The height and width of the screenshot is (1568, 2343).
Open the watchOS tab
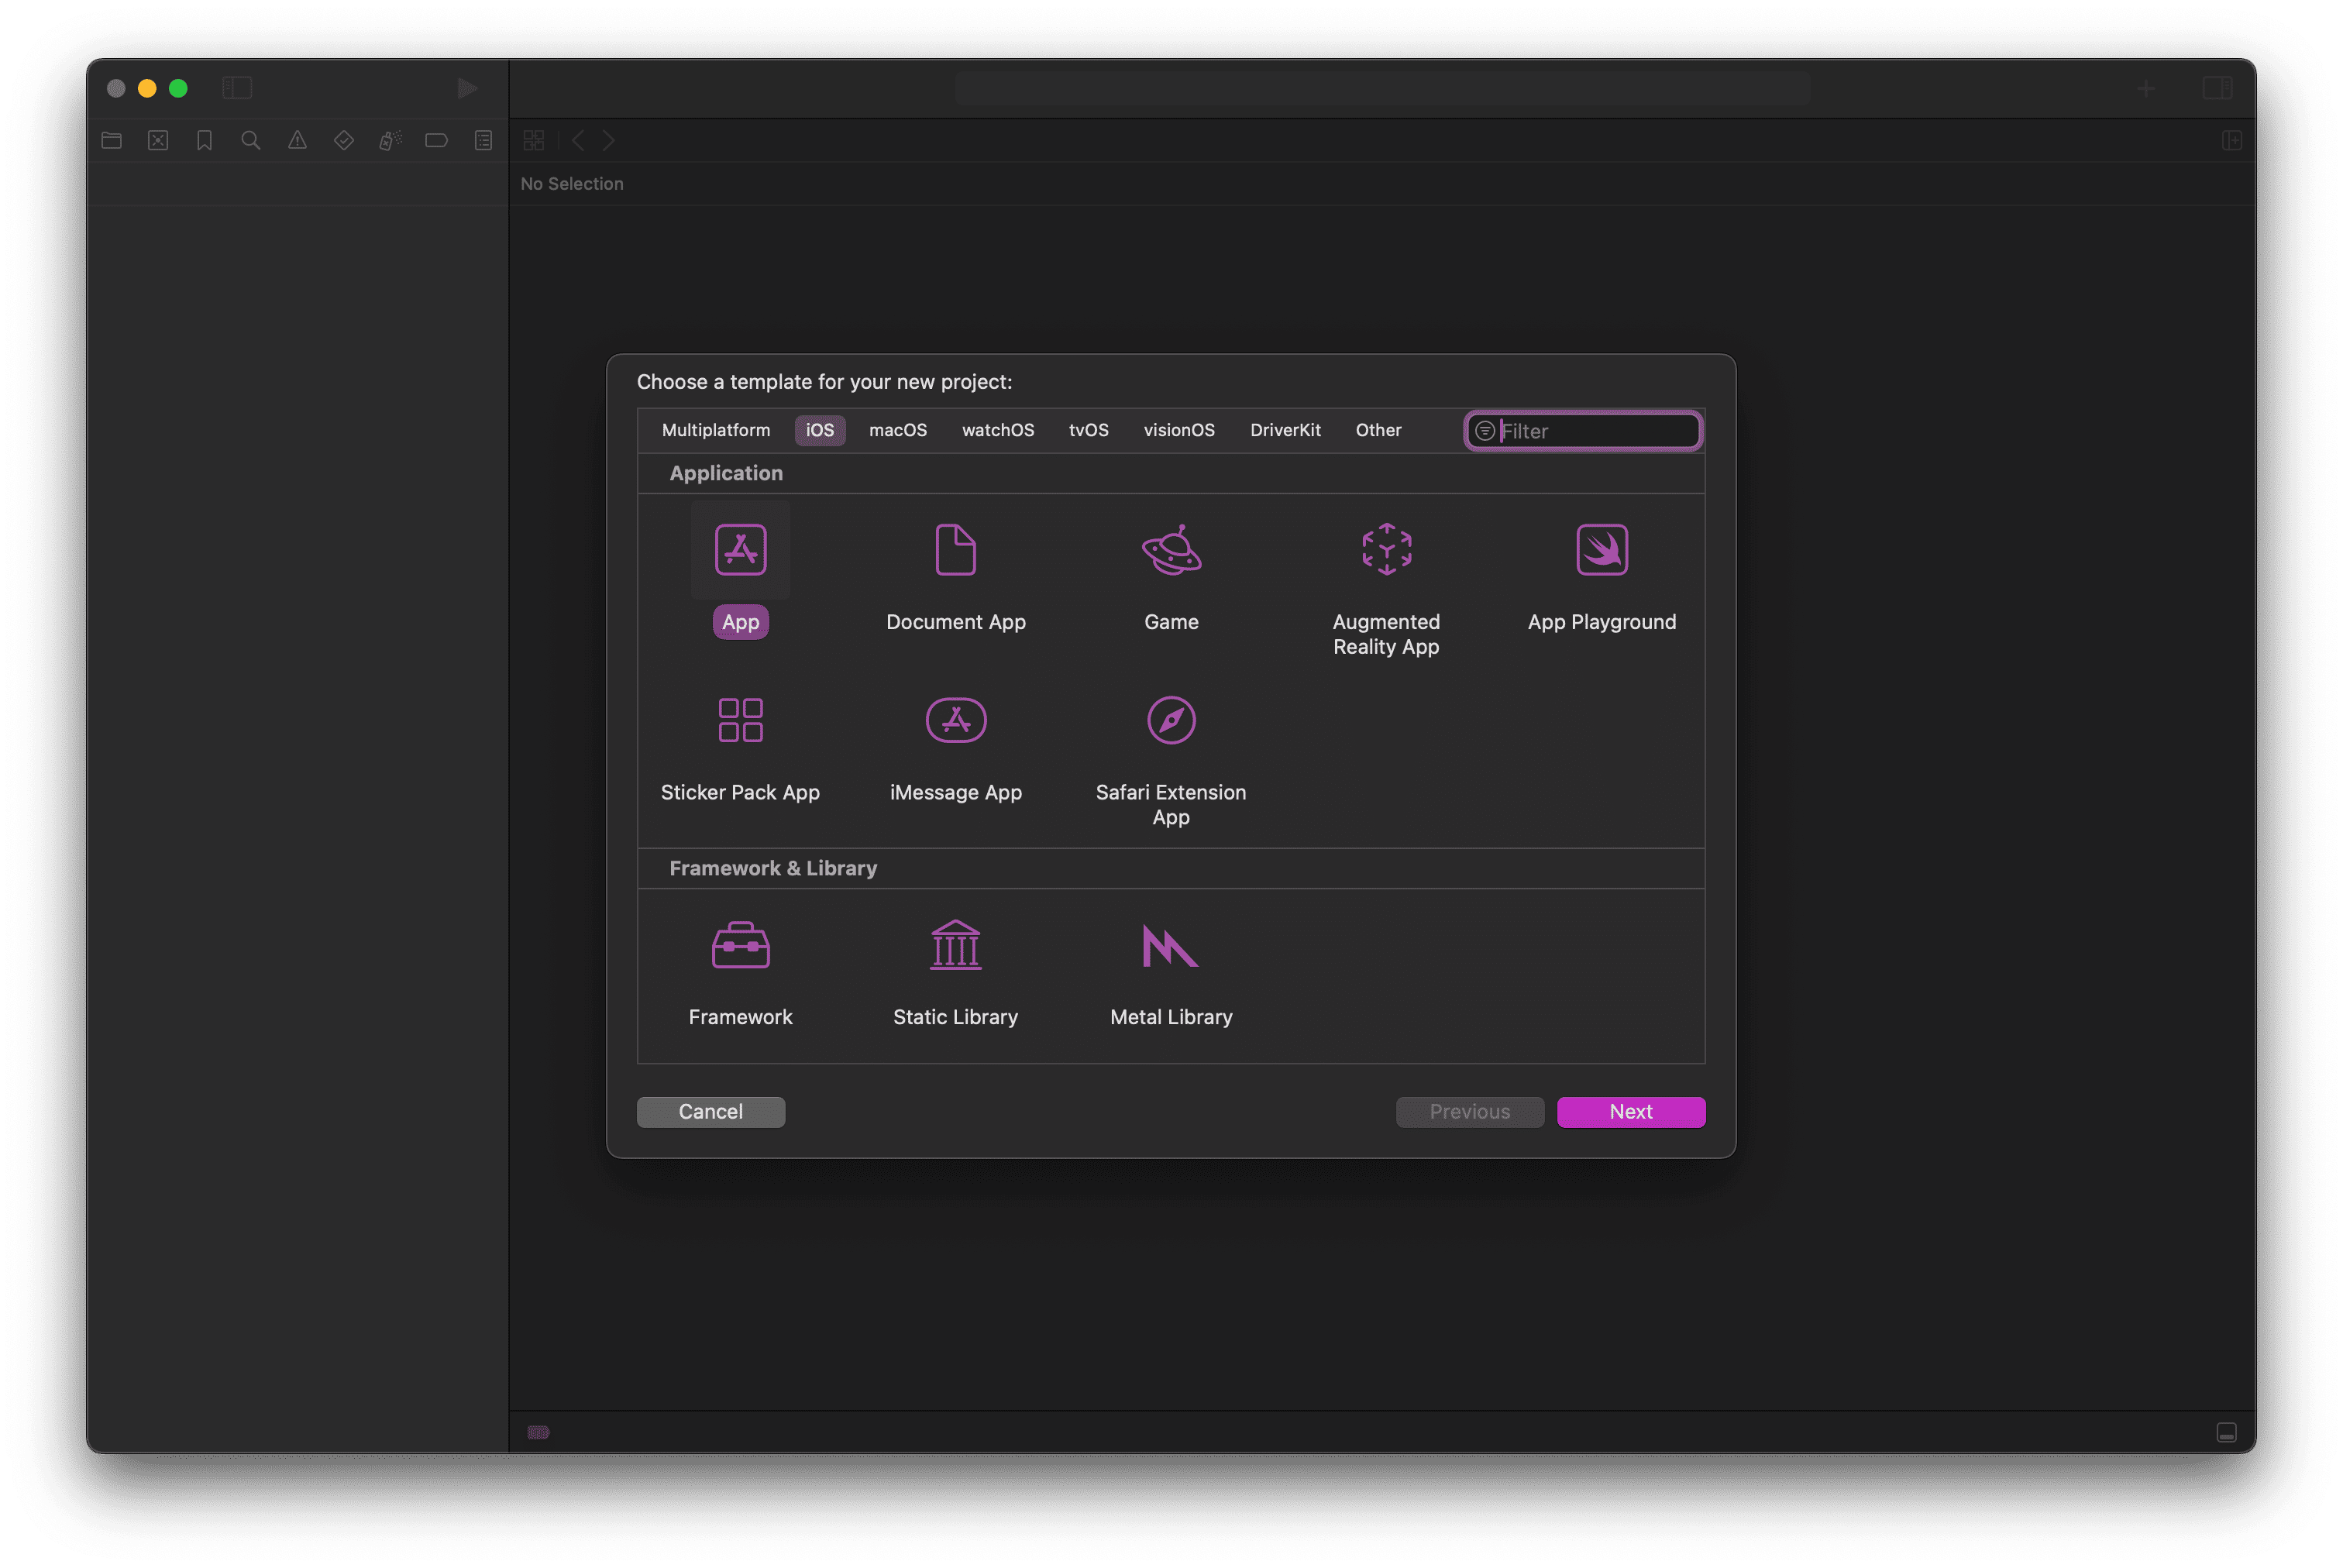click(998, 430)
